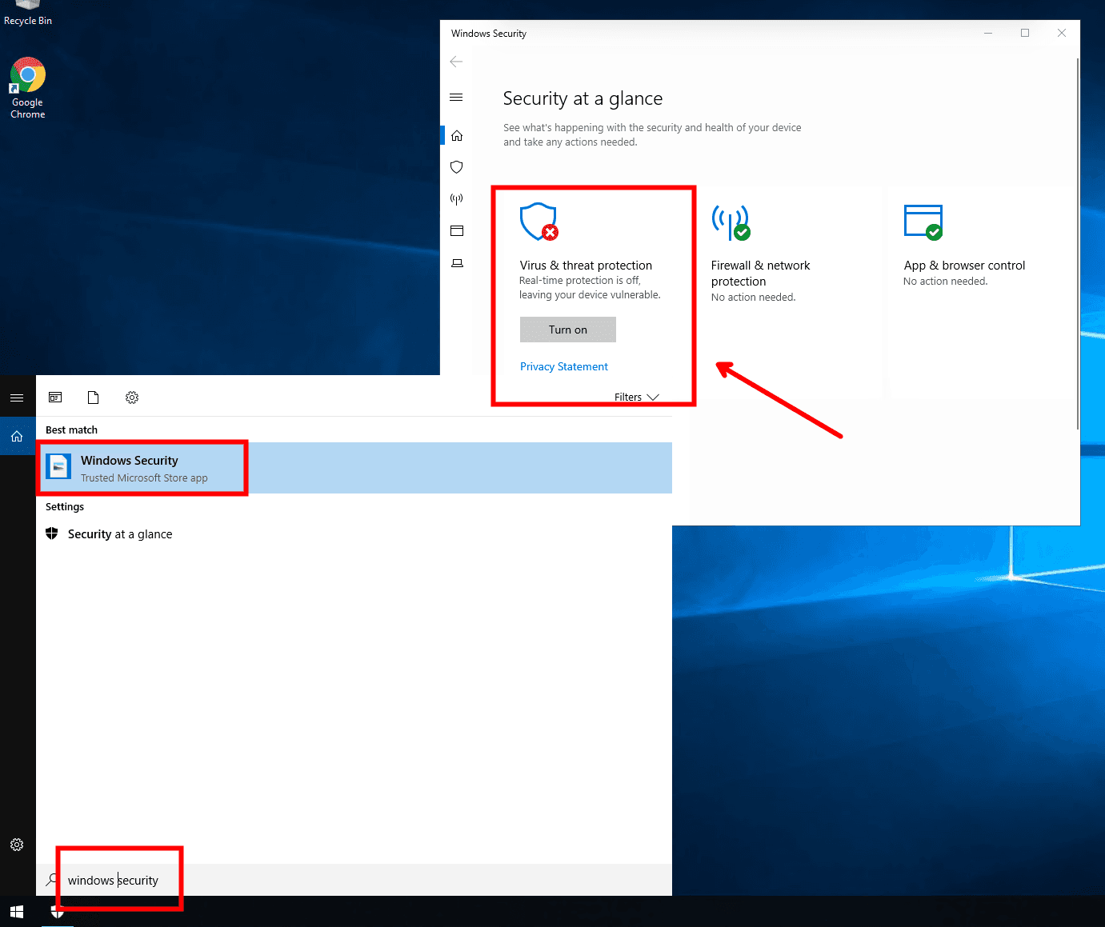Screen dimensions: 1105x927
Task: Open Virus & threat protection shield in sidebar
Action: [x=457, y=167]
